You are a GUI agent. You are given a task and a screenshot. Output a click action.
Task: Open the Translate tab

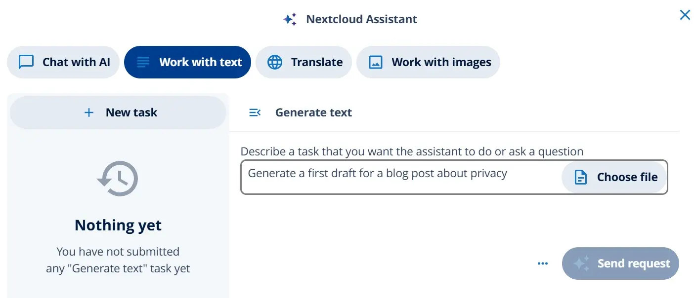[x=304, y=62]
